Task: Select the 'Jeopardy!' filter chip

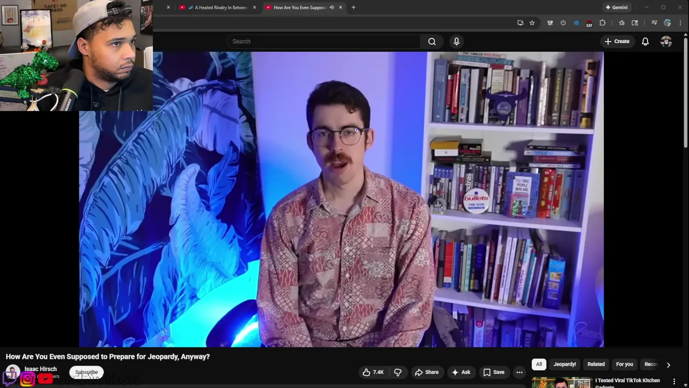Action: point(565,364)
